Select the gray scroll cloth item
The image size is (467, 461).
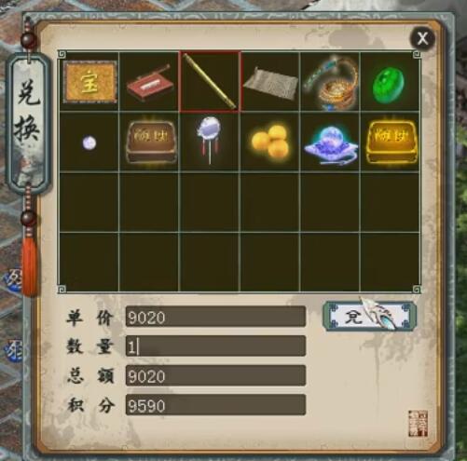tap(270, 83)
